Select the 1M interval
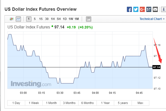This screenshot has width=166, height=111. click(x=77, y=19)
